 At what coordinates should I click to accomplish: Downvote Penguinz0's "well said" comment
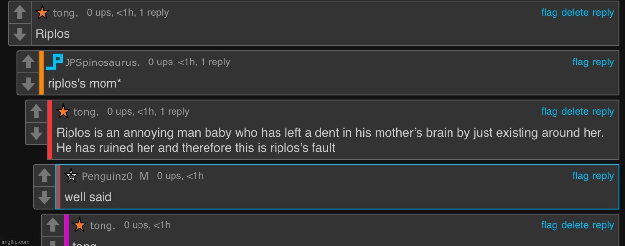click(x=44, y=197)
